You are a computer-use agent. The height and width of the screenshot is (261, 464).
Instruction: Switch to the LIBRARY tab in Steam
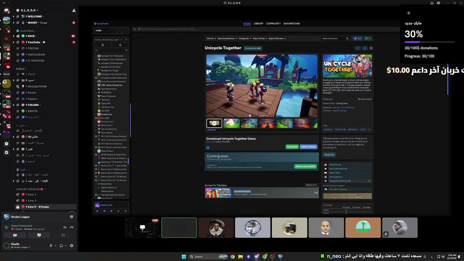click(258, 24)
